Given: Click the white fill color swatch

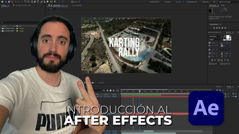Looking at the screenshot, I should pyautogui.click(x=228, y=37).
